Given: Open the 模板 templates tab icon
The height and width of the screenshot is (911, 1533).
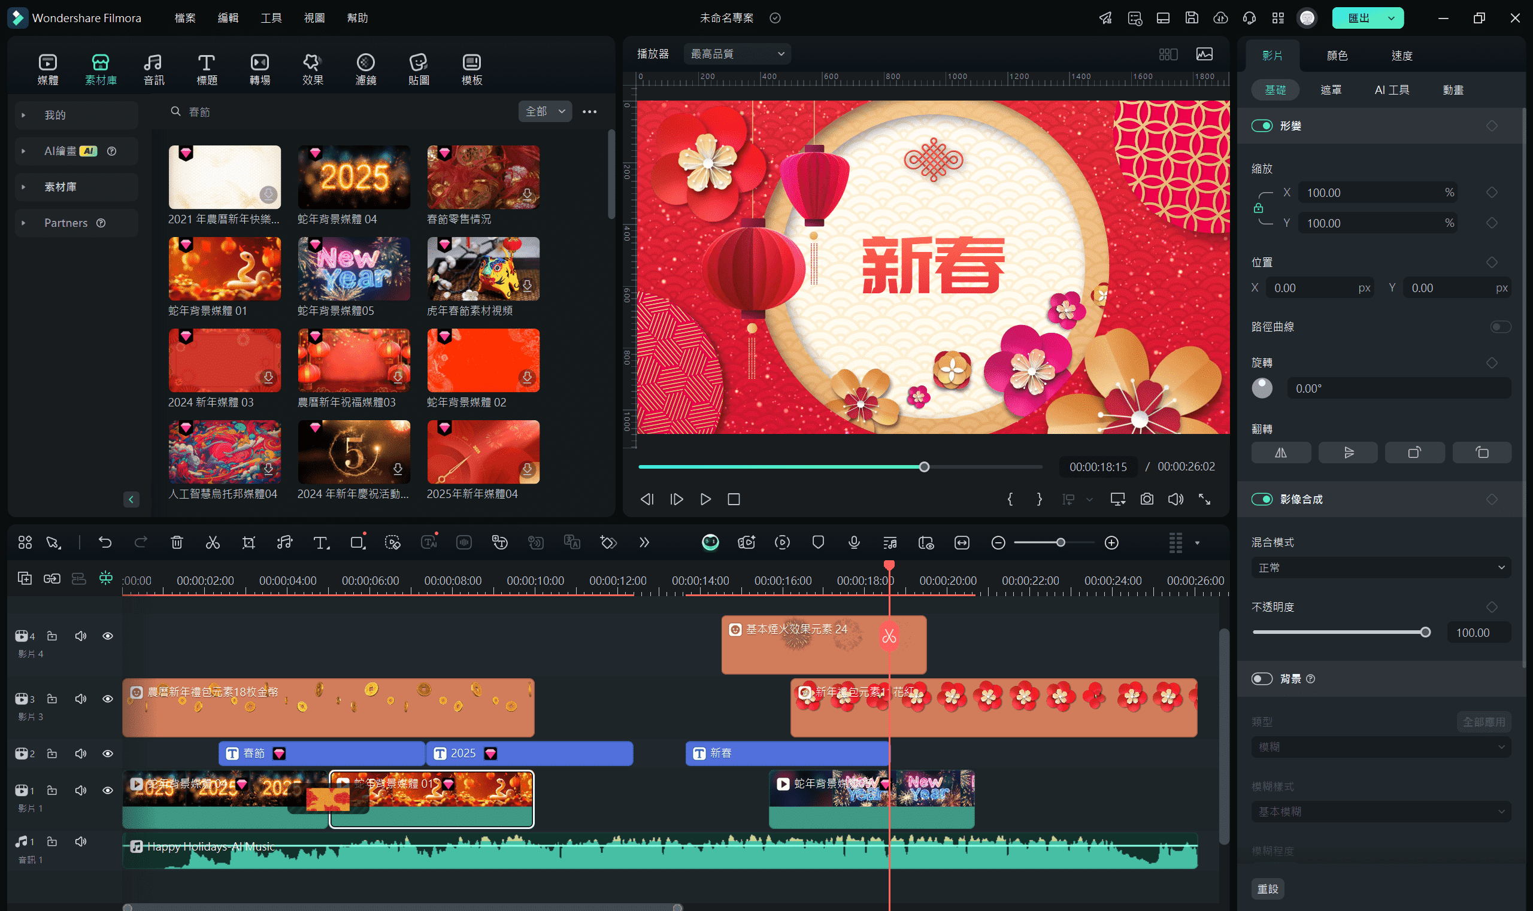Looking at the screenshot, I should (472, 69).
